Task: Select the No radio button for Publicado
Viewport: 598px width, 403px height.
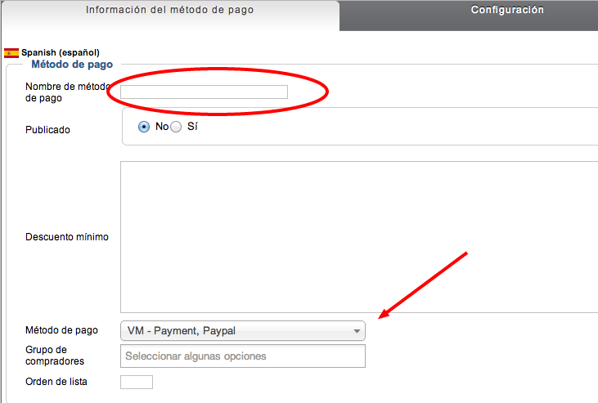Action: tap(144, 127)
